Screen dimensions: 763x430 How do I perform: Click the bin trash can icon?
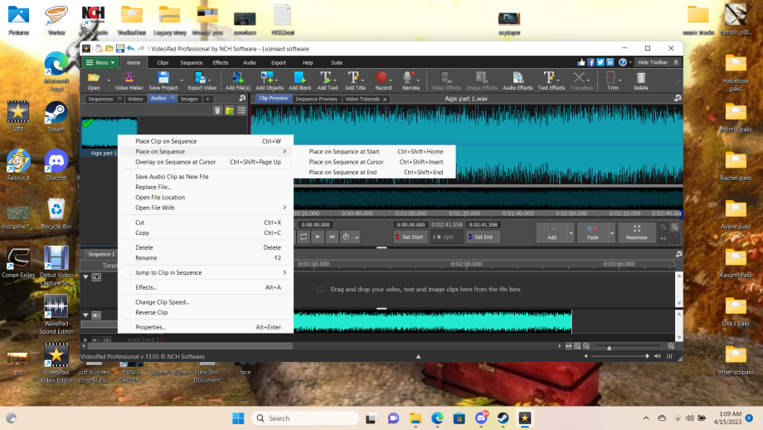point(217,110)
